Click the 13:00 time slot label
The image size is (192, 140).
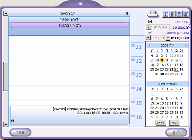point(136,75)
